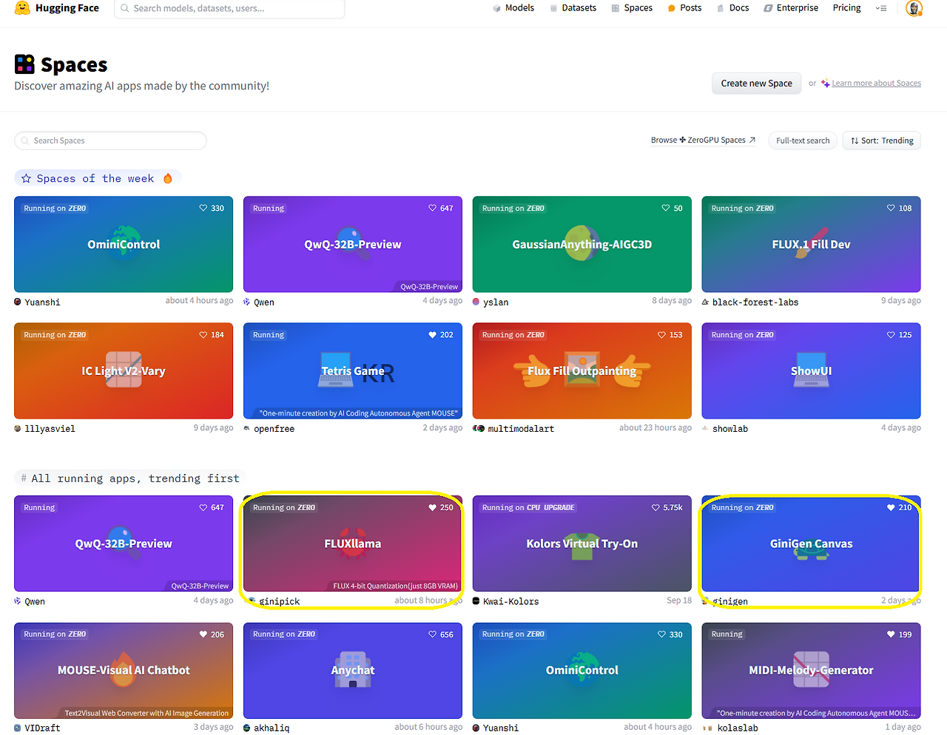Click the multimodalart author avatar
947x735 pixels.
479,428
